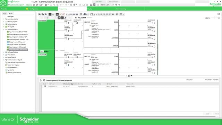Click the pointer selection tool in ladder toolbar
222x125 pixels.
click(57, 14)
